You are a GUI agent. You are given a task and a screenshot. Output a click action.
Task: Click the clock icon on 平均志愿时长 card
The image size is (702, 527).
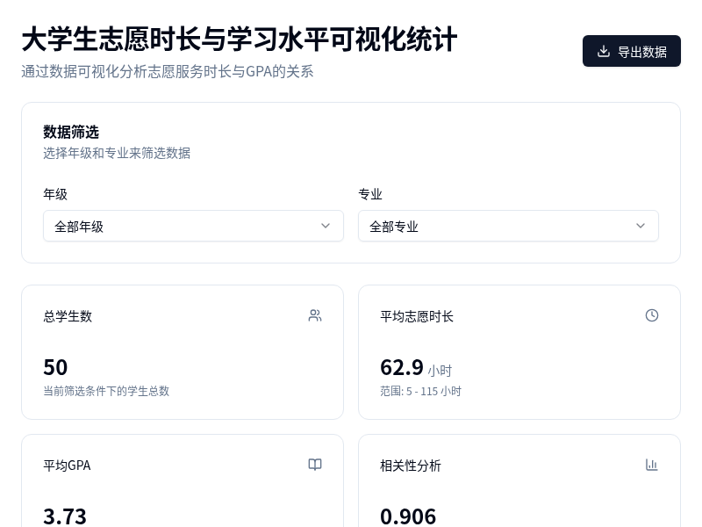tap(652, 315)
